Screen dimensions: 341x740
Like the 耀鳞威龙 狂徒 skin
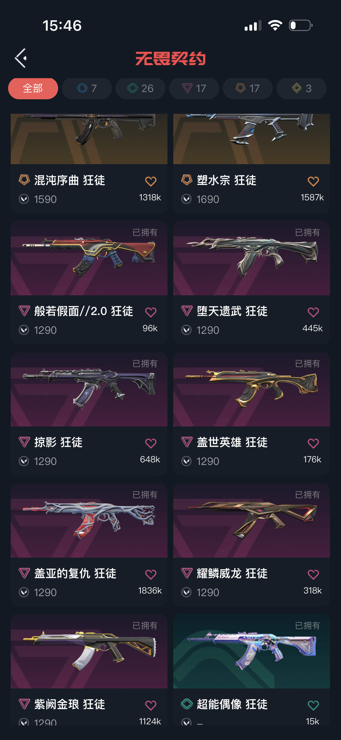pos(313,574)
